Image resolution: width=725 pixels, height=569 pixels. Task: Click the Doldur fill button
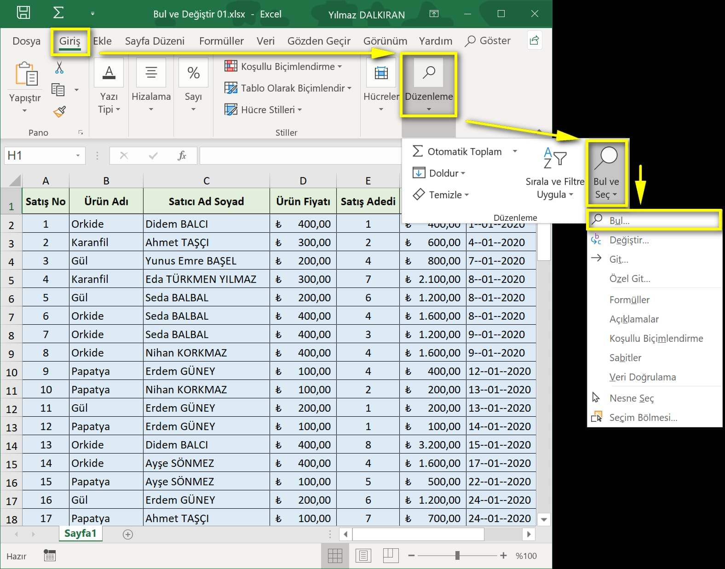(439, 173)
